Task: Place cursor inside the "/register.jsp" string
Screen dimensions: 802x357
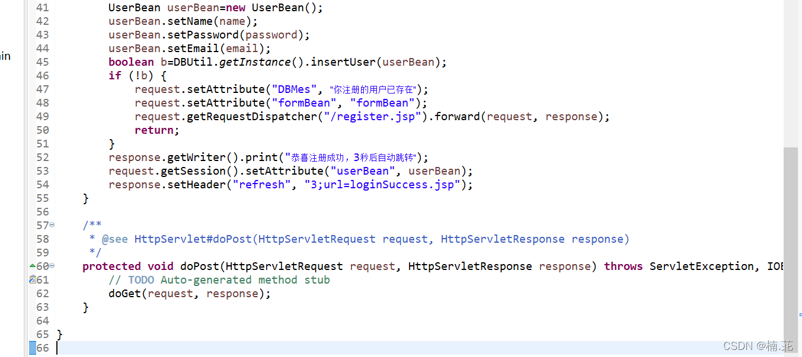Action: click(373, 116)
